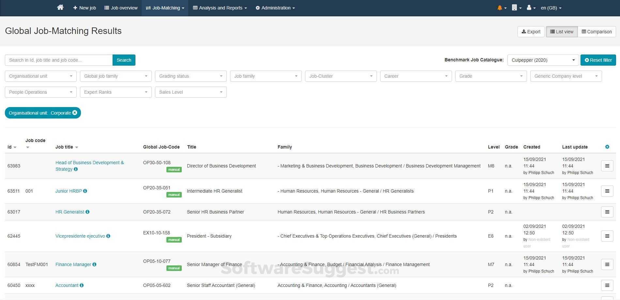Open the Administration menu
Viewport: 620px width, 300px height.
tap(275, 8)
